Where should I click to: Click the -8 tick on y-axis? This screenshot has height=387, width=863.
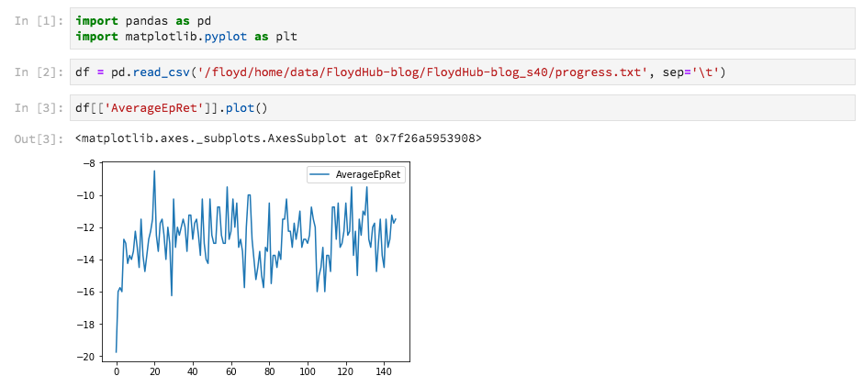click(89, 163)
